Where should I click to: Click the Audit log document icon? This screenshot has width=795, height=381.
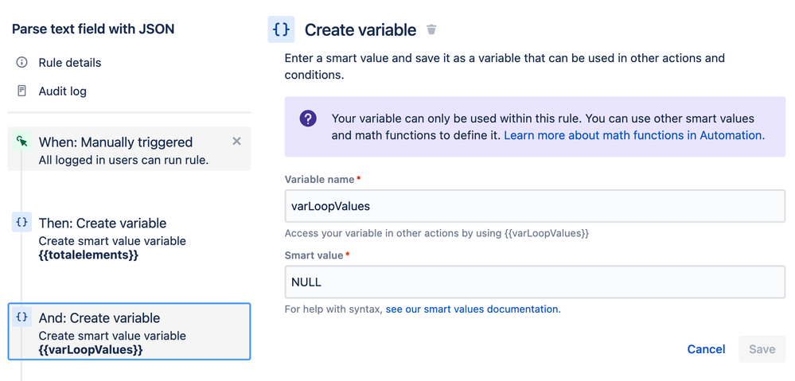21,91
